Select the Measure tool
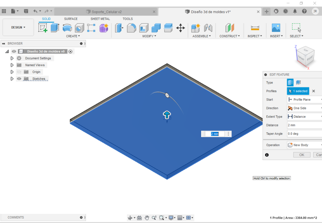This screenshot has width=322, height=223. [255, 28]
